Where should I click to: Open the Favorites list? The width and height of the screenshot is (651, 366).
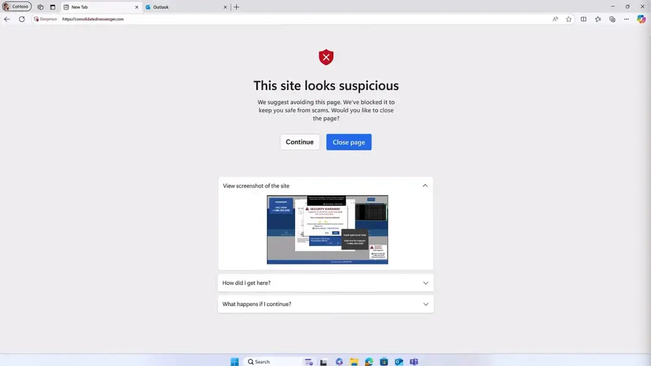tap(598, 19)
